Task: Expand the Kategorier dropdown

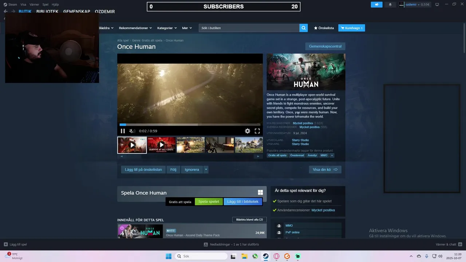Action: 167,28
